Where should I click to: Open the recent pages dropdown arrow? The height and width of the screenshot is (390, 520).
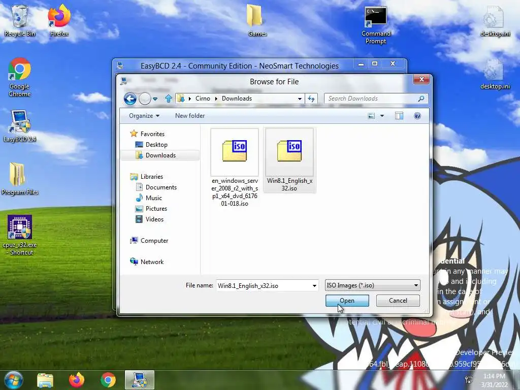(155, 99)
